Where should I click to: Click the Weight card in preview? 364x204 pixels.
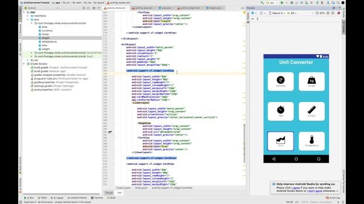(x=312, y=82)
